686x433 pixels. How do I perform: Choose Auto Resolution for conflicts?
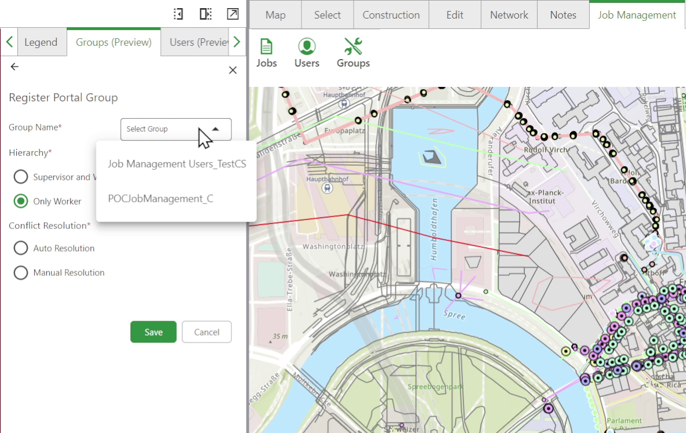pyautogui.click(x=20, y=248)
